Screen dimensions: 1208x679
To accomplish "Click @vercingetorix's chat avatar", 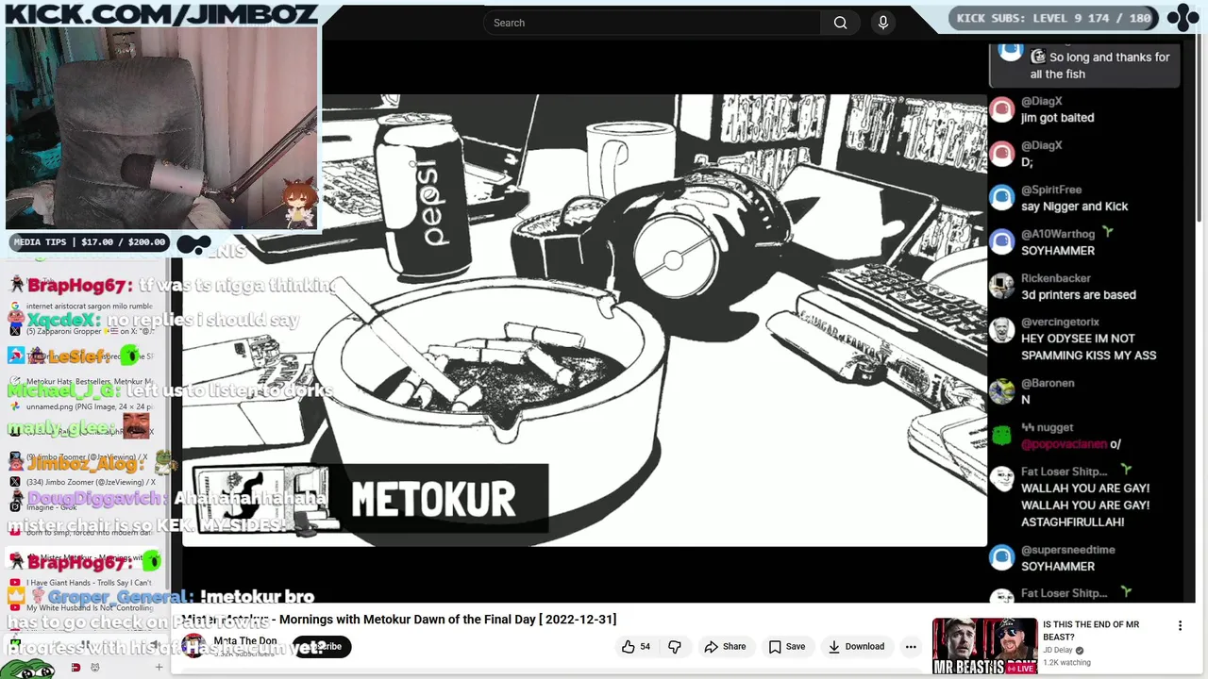I will coord(1002,331).
